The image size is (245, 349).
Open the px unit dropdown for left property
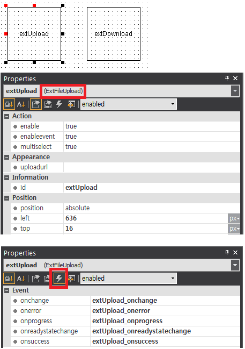(234, 218)
